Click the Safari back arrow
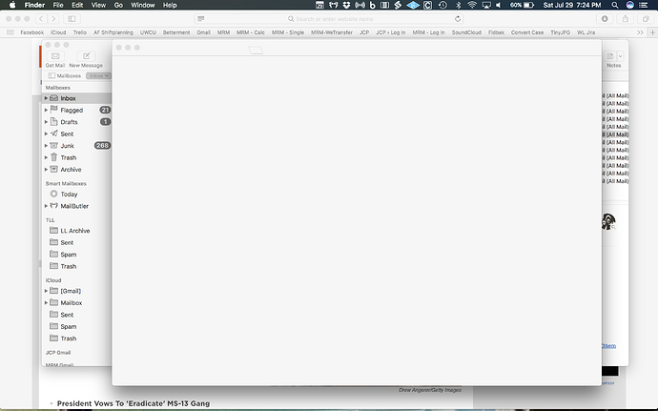The height and width of the screenshot is (411, 658). click(x=41, y=19)
